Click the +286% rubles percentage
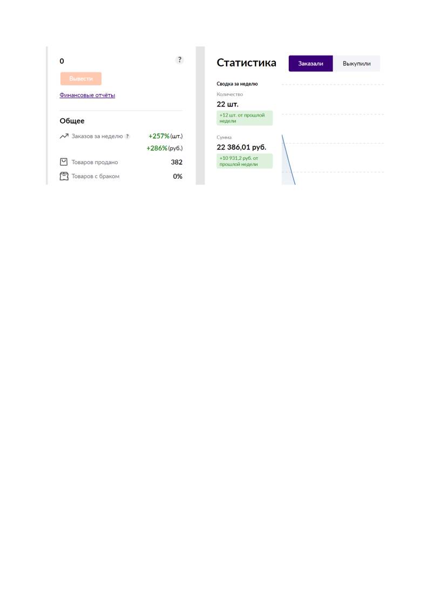 pos(157,148)
